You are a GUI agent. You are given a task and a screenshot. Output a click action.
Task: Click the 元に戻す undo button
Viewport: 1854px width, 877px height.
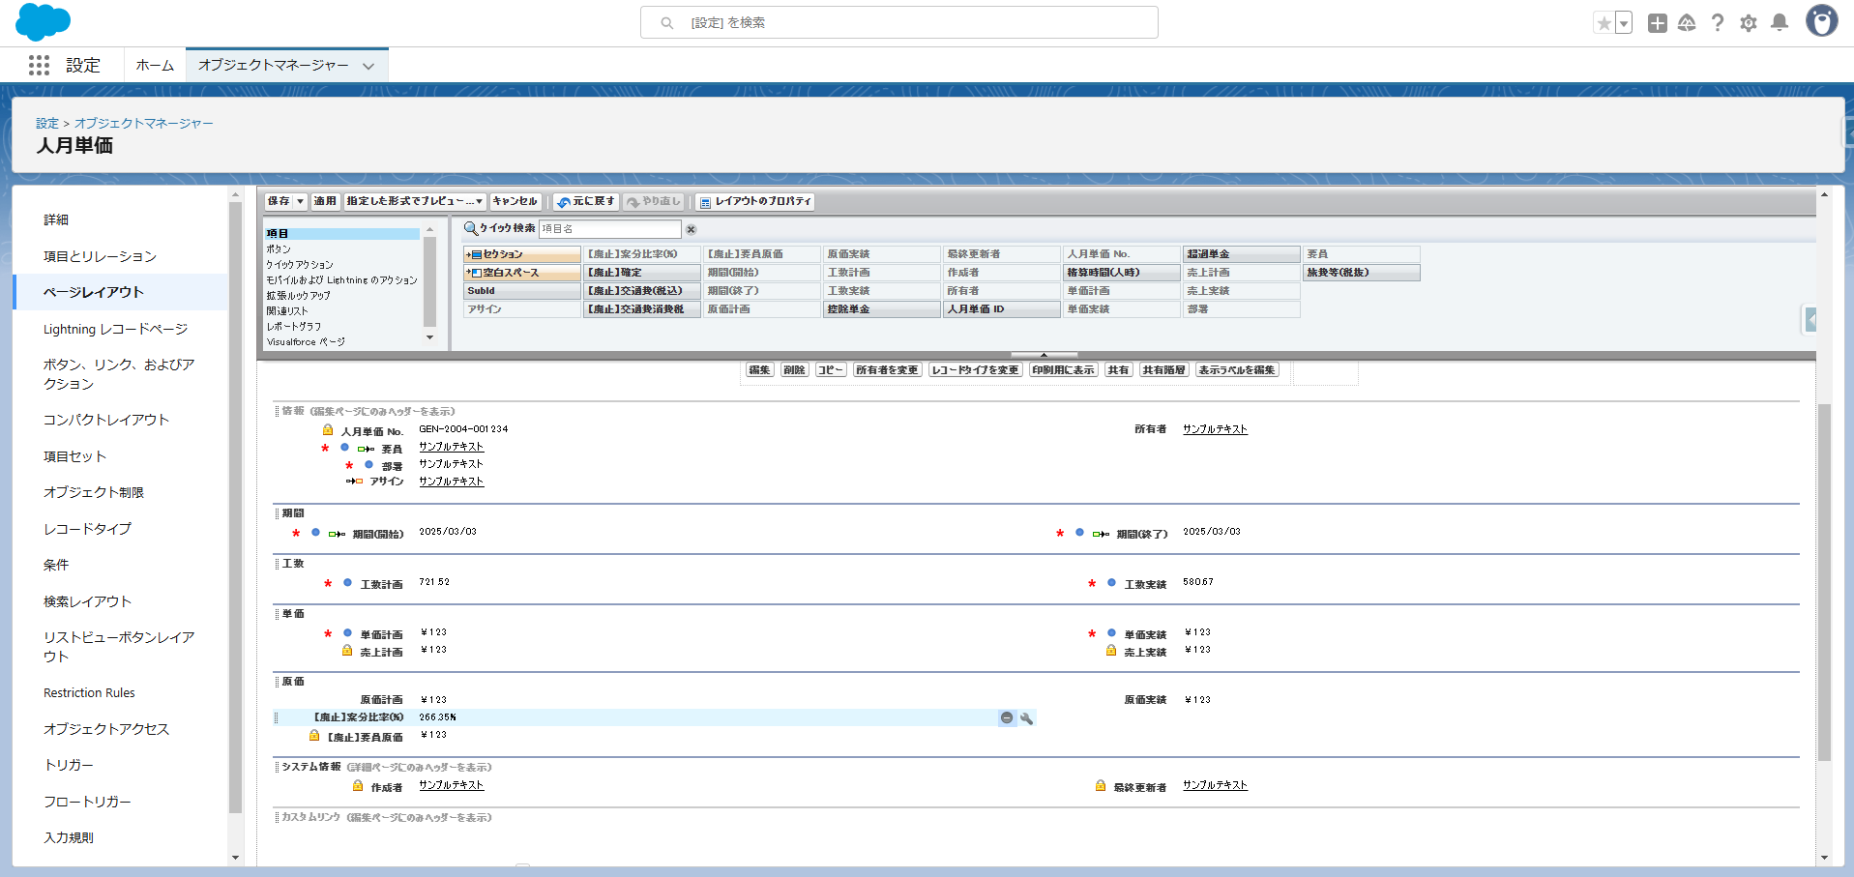[586, 201]
